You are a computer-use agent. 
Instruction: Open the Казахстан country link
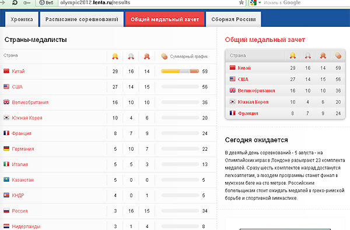click(x=23, y=180)
